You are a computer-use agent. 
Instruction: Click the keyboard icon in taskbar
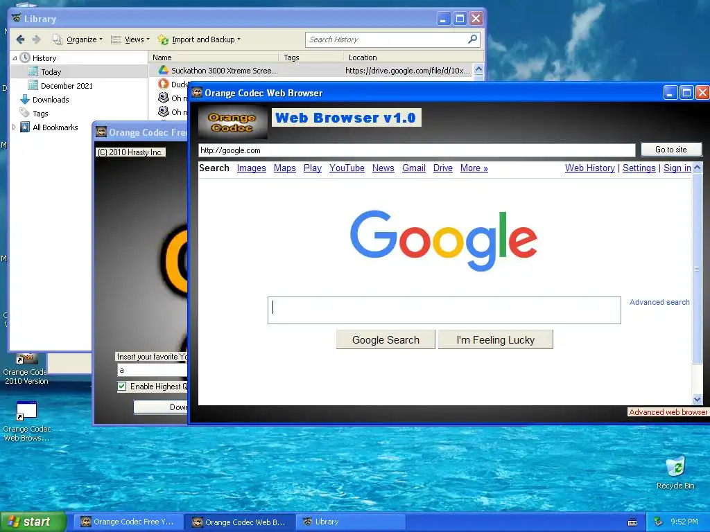pos(632,522)
